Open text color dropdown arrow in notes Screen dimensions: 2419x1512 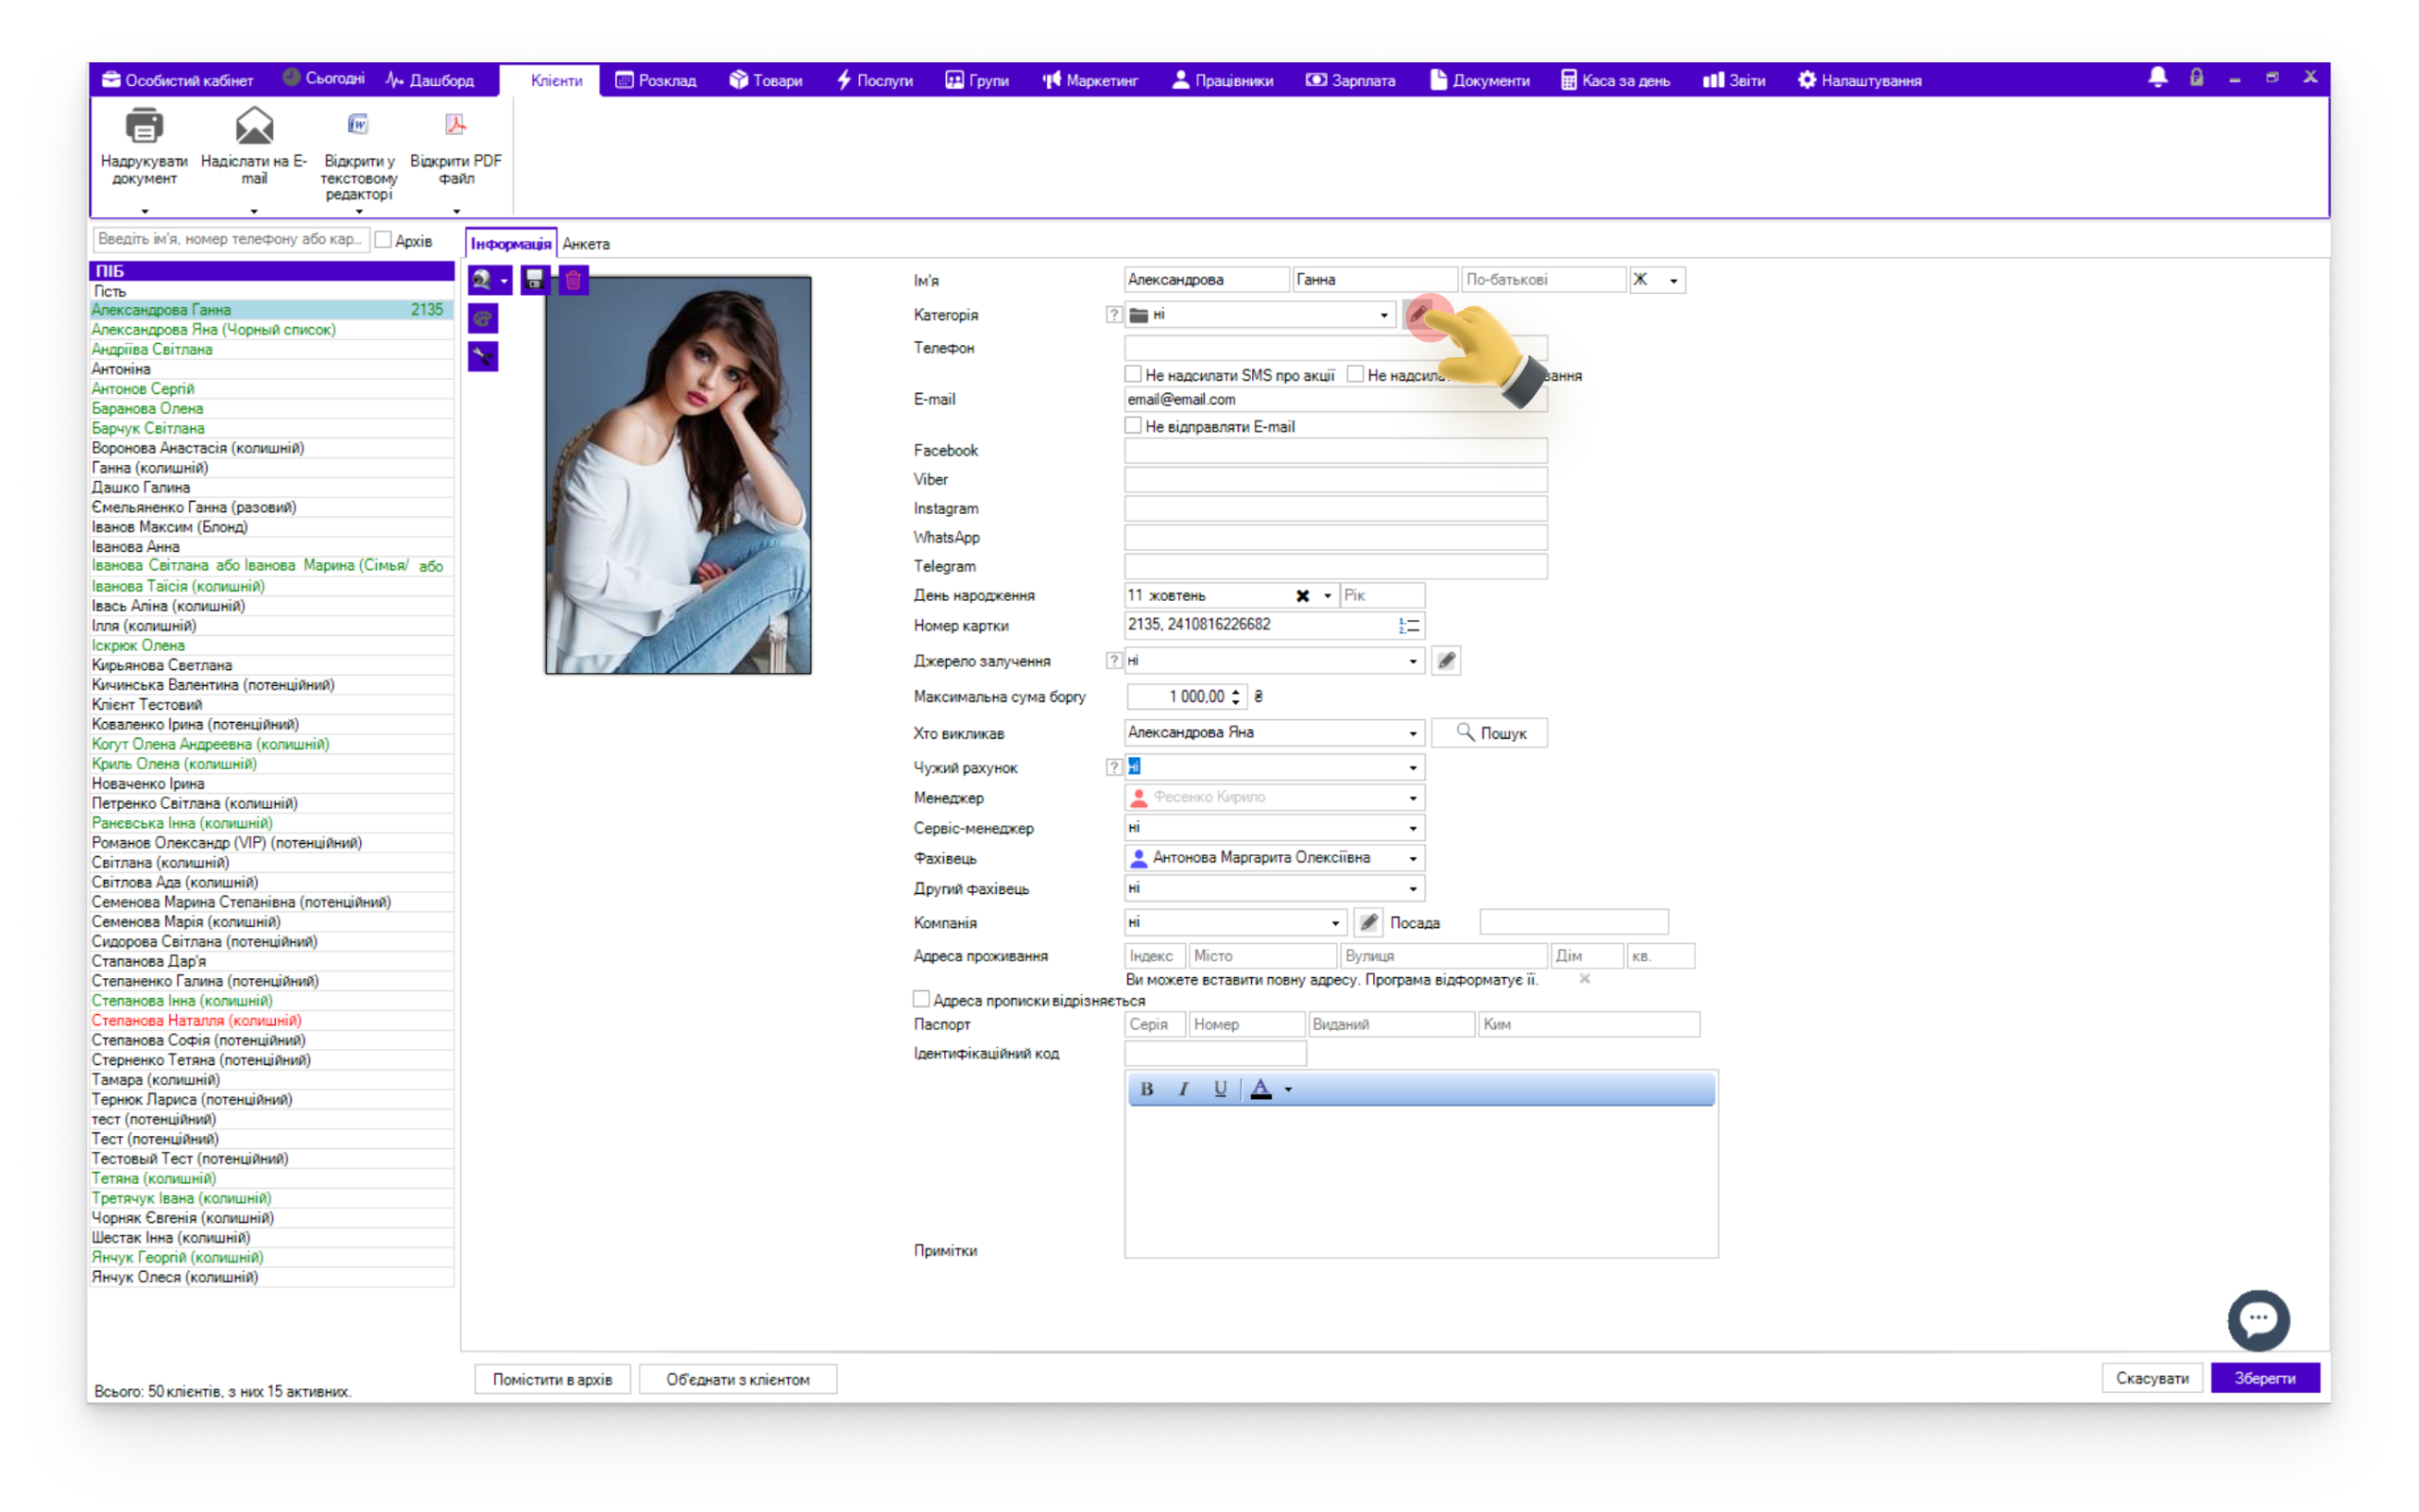point(1289,1090)
